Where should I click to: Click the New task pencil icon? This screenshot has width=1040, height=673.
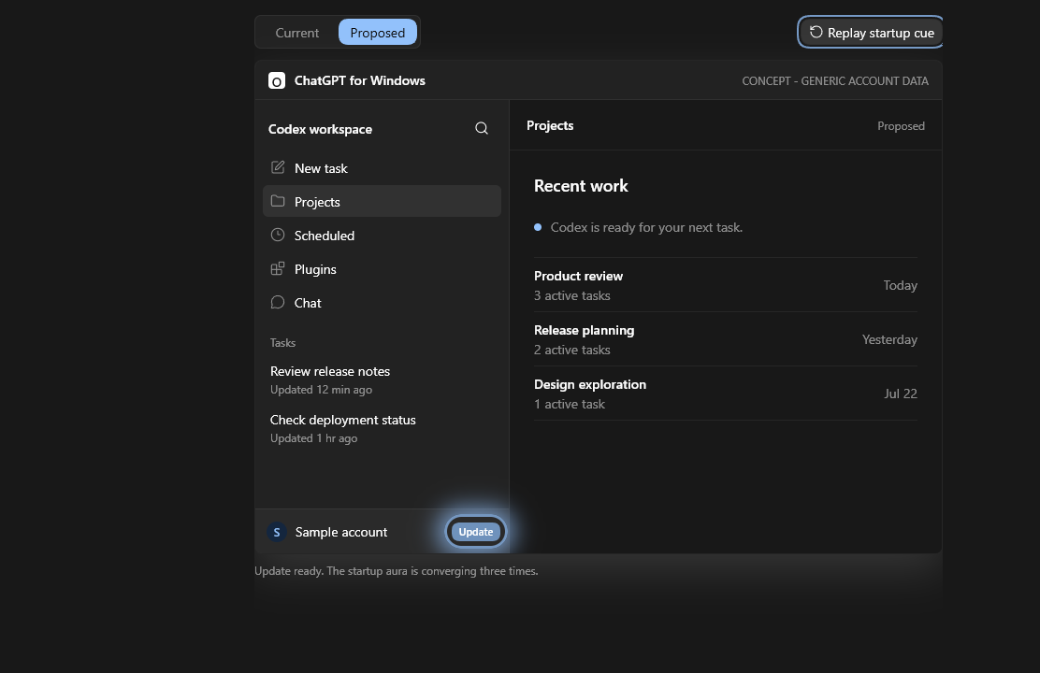278,167
